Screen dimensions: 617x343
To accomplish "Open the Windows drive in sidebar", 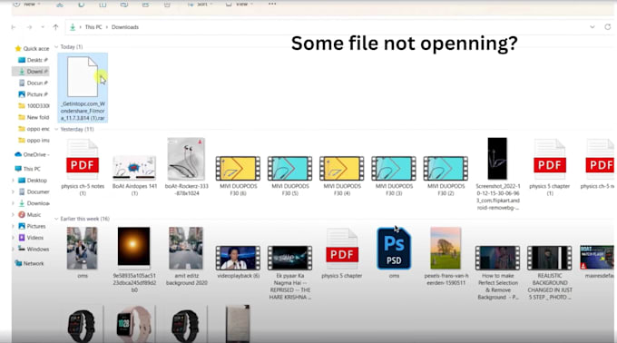I will [x=34, y=249].
